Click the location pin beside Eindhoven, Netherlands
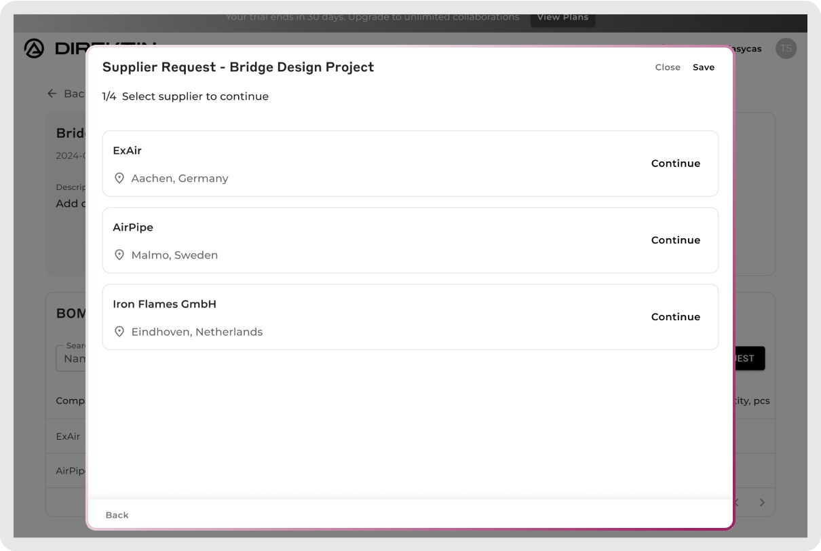This screenshot has width=821, height=551. pyautogui.click(x=119, y=332)
